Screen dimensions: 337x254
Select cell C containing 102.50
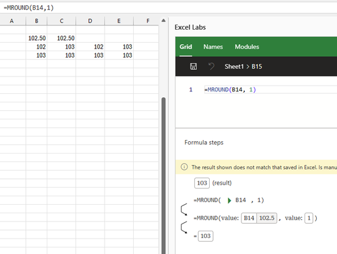point(62,38)
